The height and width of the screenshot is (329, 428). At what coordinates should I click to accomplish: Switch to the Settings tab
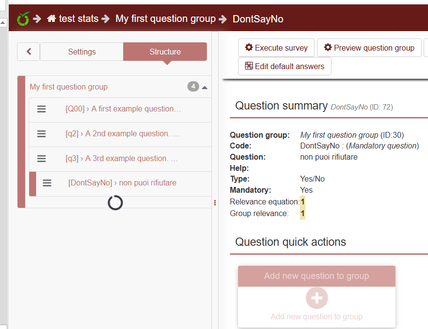[x=82, y=52]
